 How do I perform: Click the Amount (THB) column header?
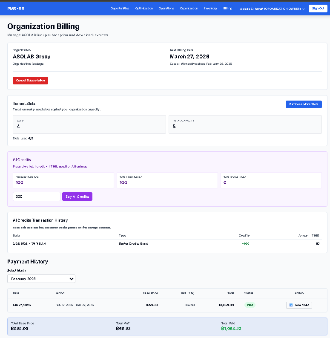point(309,236)
